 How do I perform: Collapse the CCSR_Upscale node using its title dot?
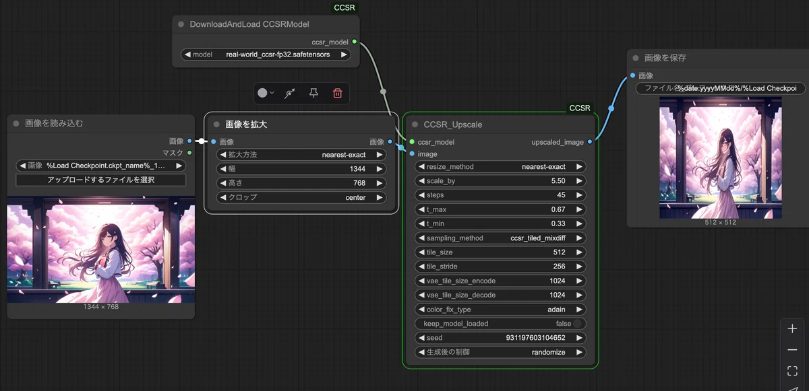click(414, 125)
